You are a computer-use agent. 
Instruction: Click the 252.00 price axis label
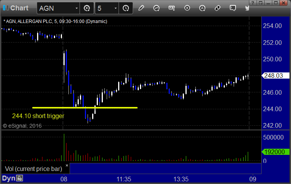272,43
